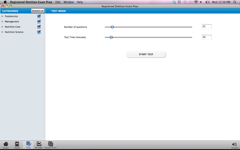Open Spotlight search magnifier in menu bar
Viewport: 240px width, 150px height.
point(235,2)
